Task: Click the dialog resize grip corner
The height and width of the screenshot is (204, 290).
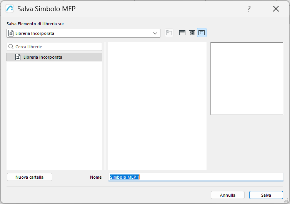Action: click(x=287, y=201)
